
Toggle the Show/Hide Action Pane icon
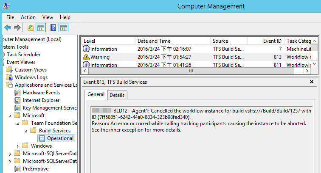point(63,28)
